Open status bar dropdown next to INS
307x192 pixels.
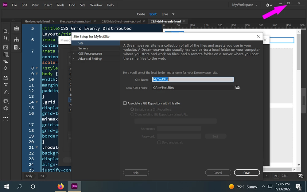(x=267, y=176)
